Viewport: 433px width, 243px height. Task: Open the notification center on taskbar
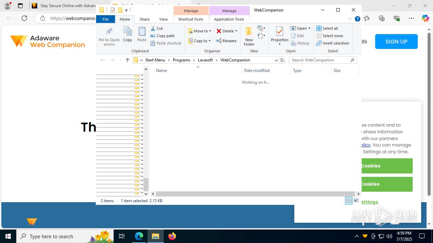click(x=422, y=236)
